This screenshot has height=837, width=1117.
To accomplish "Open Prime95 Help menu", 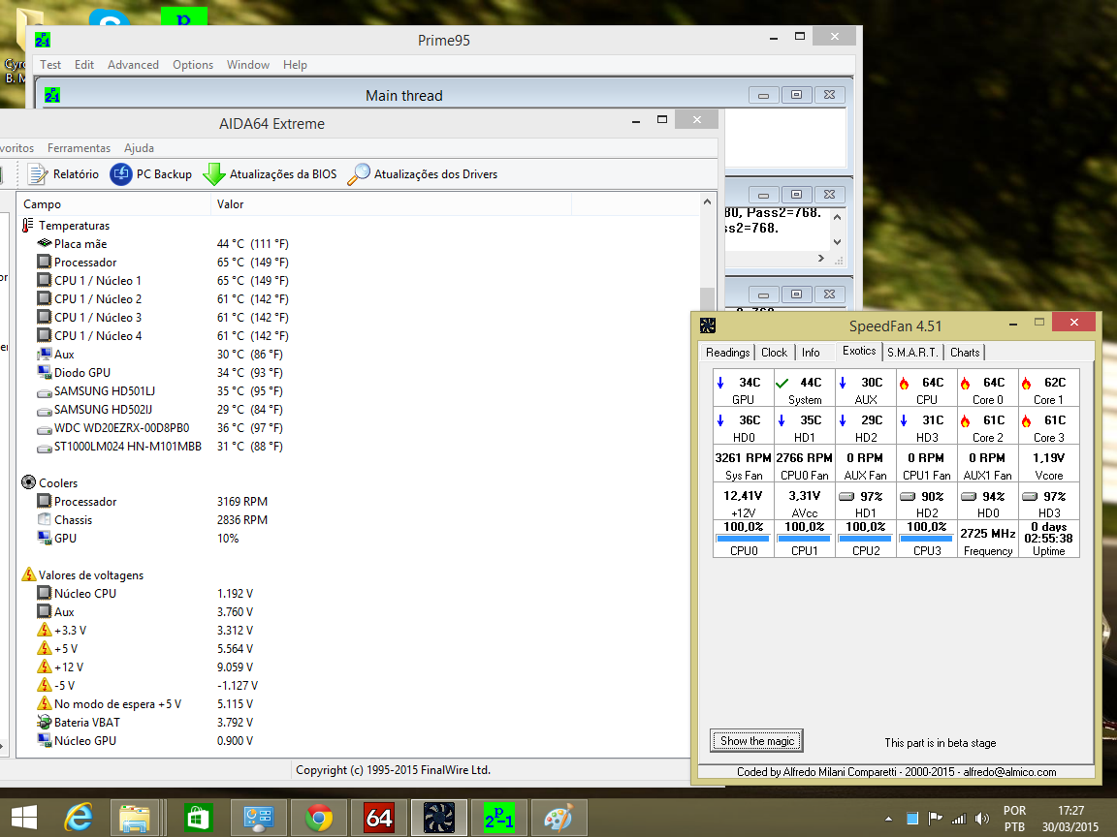I will 295,65.
